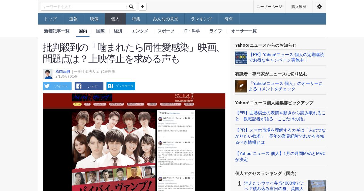364x191 pixels.
Task: Click the plus button beside search
Action: pyautogui.click(x=143, y=7)
